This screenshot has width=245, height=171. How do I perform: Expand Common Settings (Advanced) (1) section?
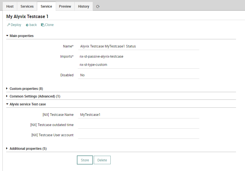(x=35, y=96)
